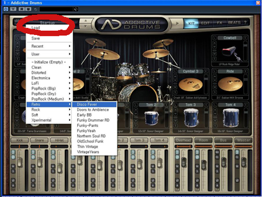Select Initialize (Empty) preset
The height and width of the screenshot is (197, 262).
[x=49, y=62]
